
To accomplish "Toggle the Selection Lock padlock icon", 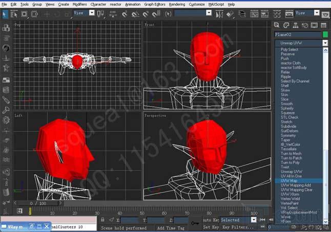I will click(102, 220).
